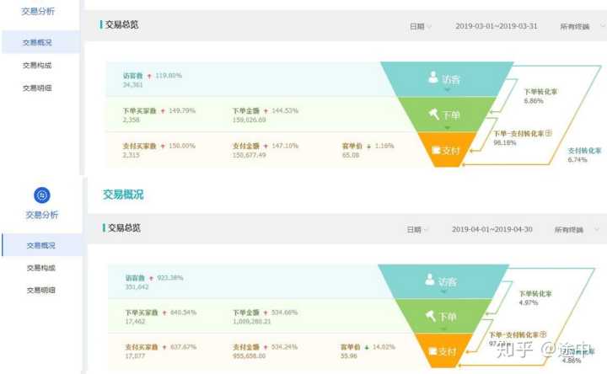Click the teal 访客 funnel segment in March
607x374 pixels.
447,79
